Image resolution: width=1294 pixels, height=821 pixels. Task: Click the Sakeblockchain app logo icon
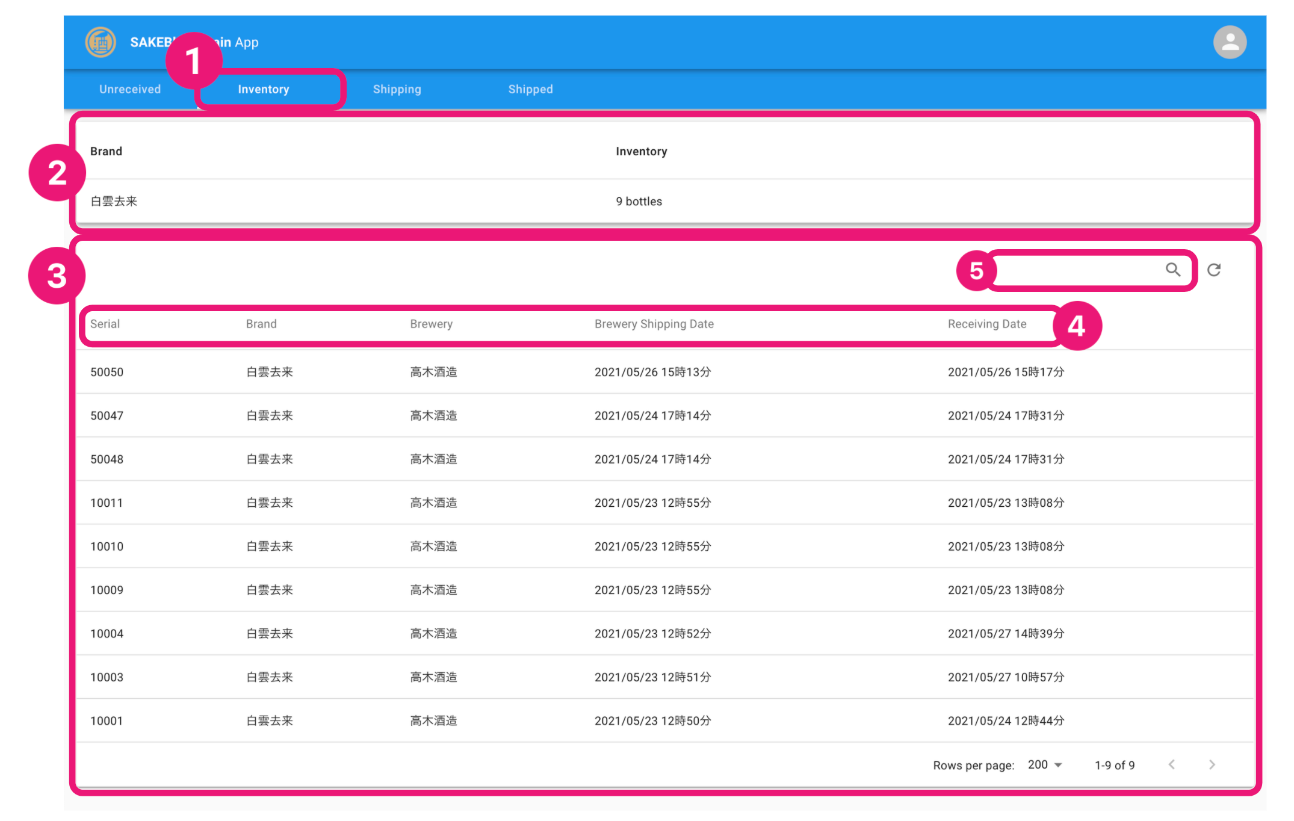tap(101, 42)
